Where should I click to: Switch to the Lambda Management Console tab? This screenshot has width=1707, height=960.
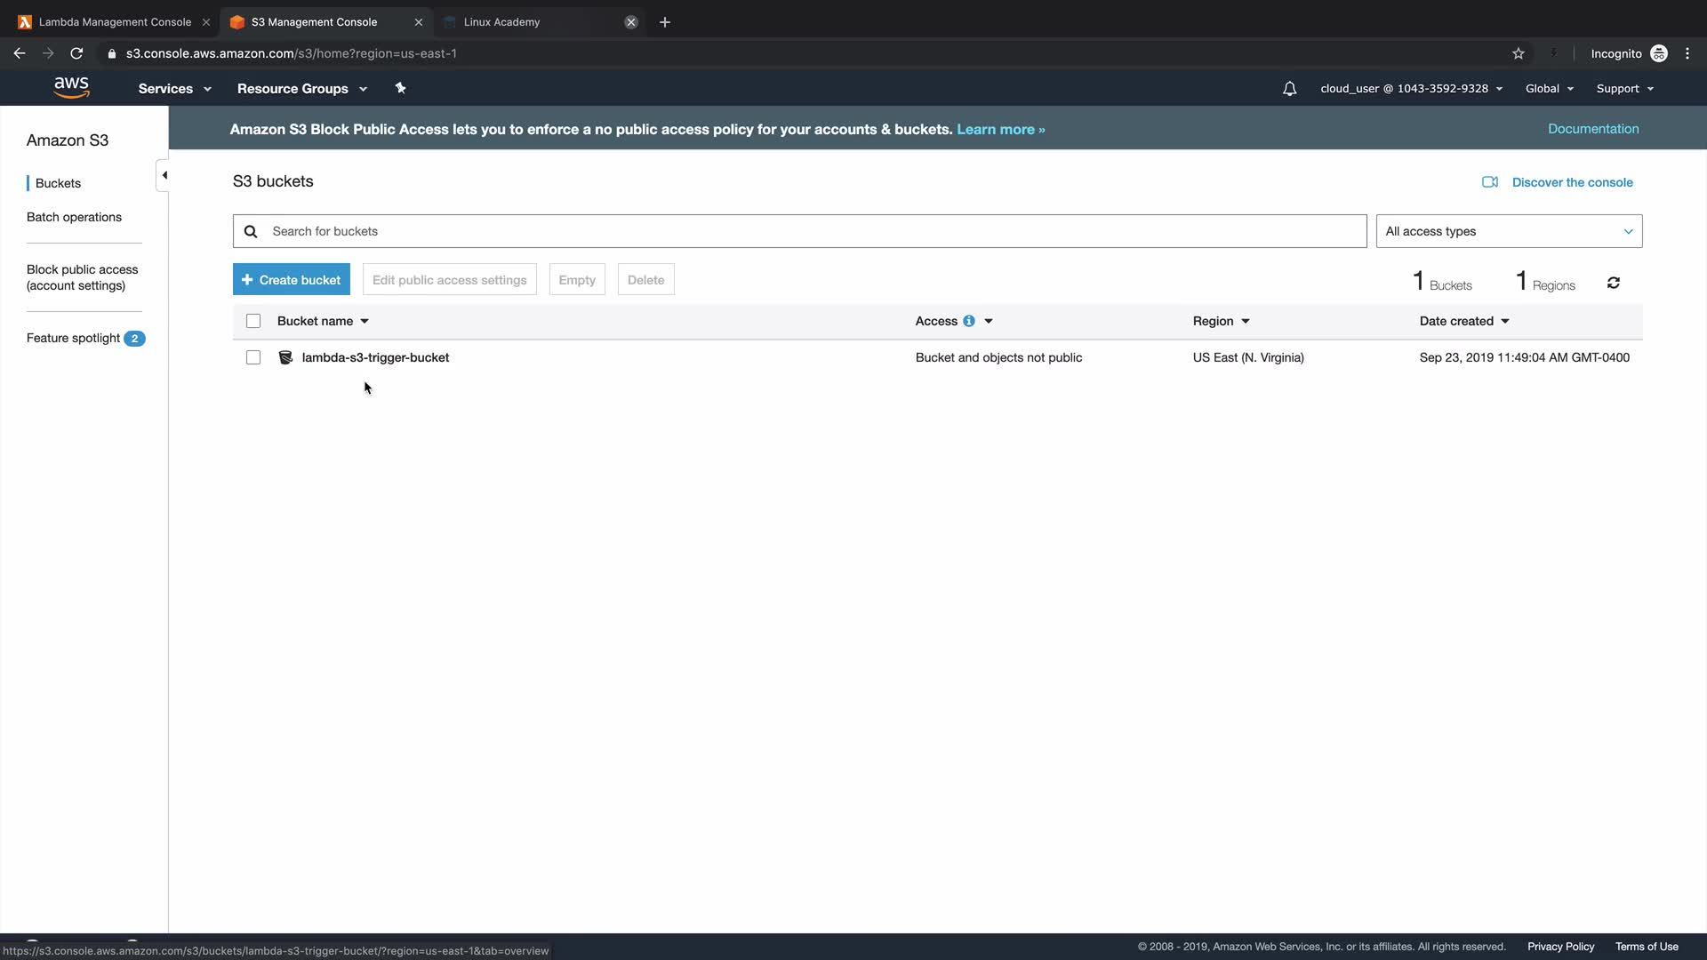coord(114,22)
